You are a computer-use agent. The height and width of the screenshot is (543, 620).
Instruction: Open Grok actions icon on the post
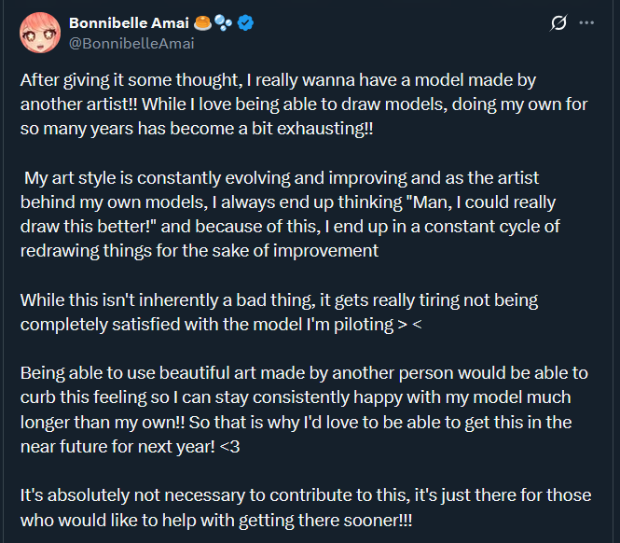(558, 22)
